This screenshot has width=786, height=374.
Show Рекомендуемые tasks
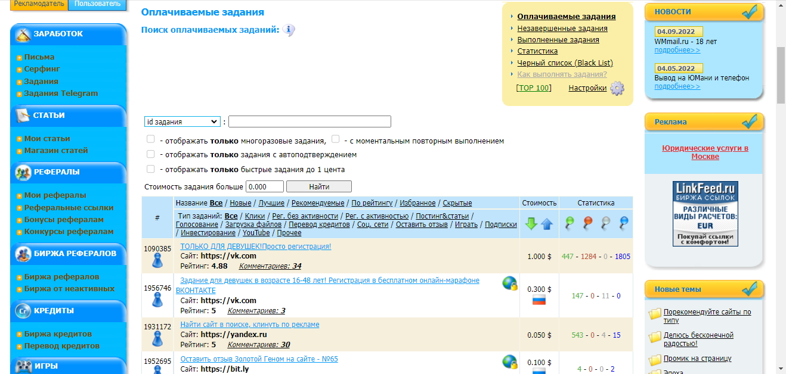tap(318, 203)
